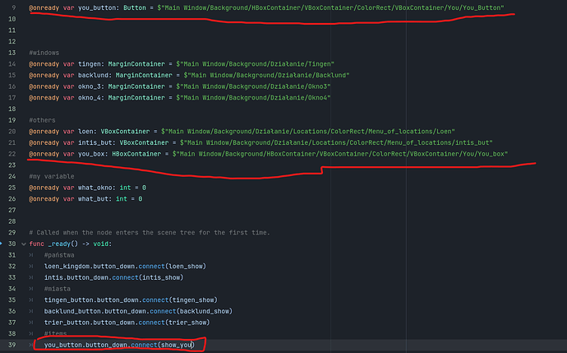The height and width of the screenshot is (353, 567).
Task: Click line number 22 in the gutter
Action: point(12,153)
